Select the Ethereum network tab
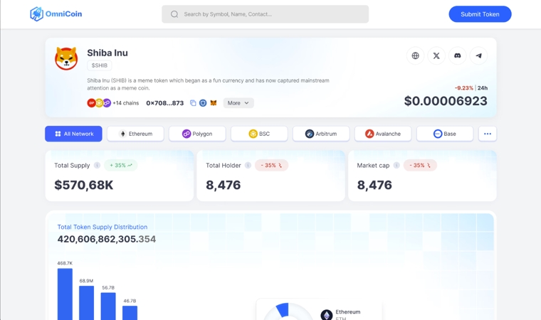 [135, 134]
